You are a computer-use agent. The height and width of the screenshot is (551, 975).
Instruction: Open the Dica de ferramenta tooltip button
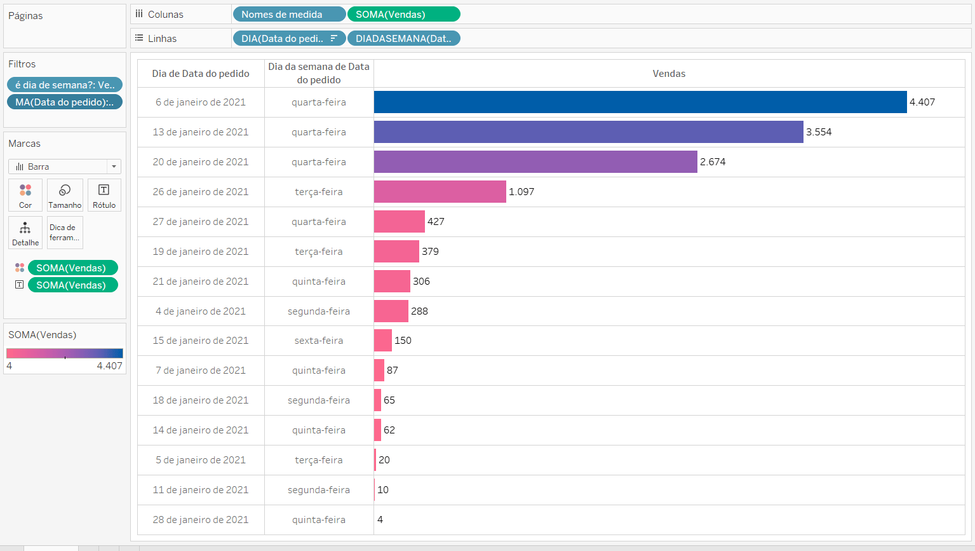[x=65, y=233]
